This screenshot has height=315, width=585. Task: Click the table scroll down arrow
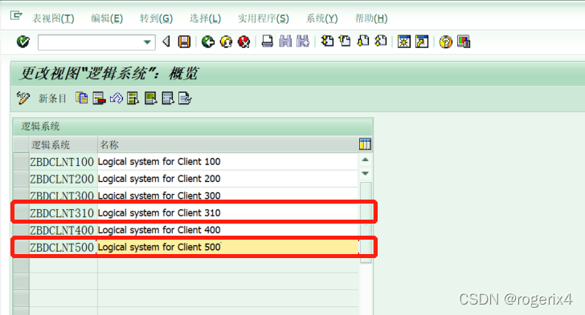pos(366,173)
